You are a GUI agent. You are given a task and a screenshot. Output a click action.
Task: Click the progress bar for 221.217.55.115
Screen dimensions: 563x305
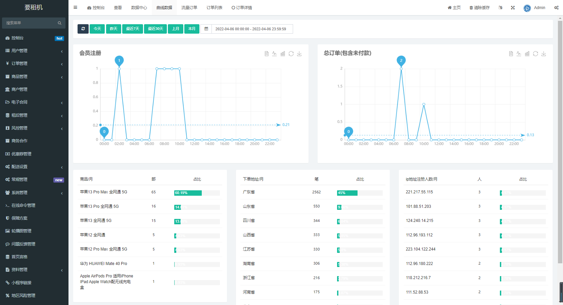[523, 193]
